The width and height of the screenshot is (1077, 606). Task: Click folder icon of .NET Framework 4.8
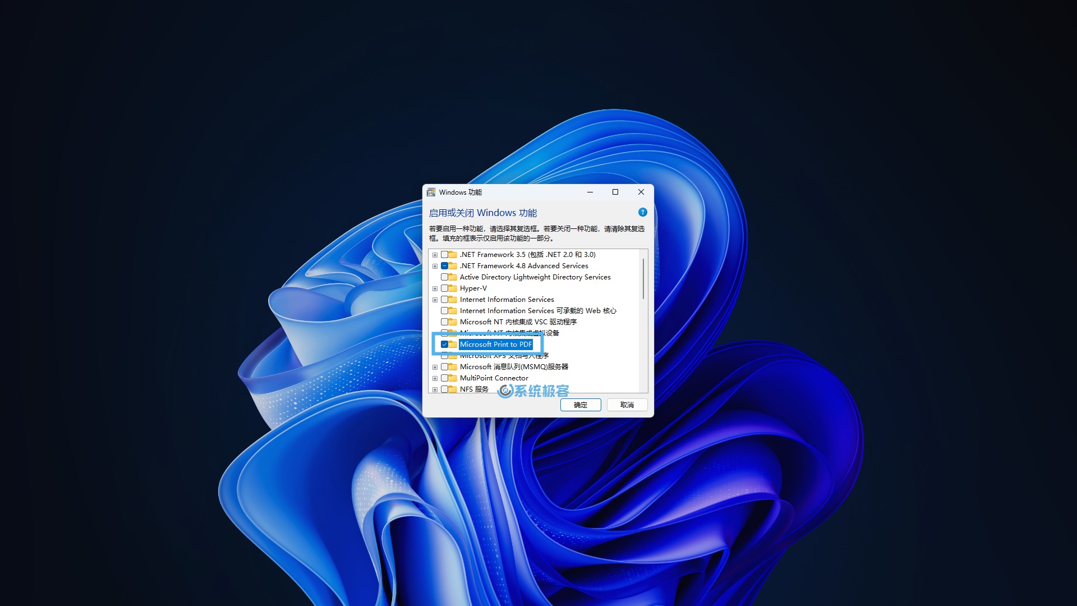[453, 266]
